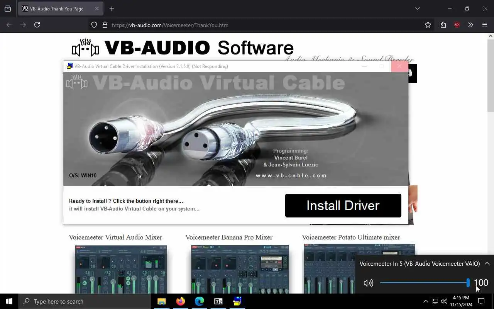This screenshot has height=309, width=494.
Task: Expand the audio output device list chevron
Action: 487,263
